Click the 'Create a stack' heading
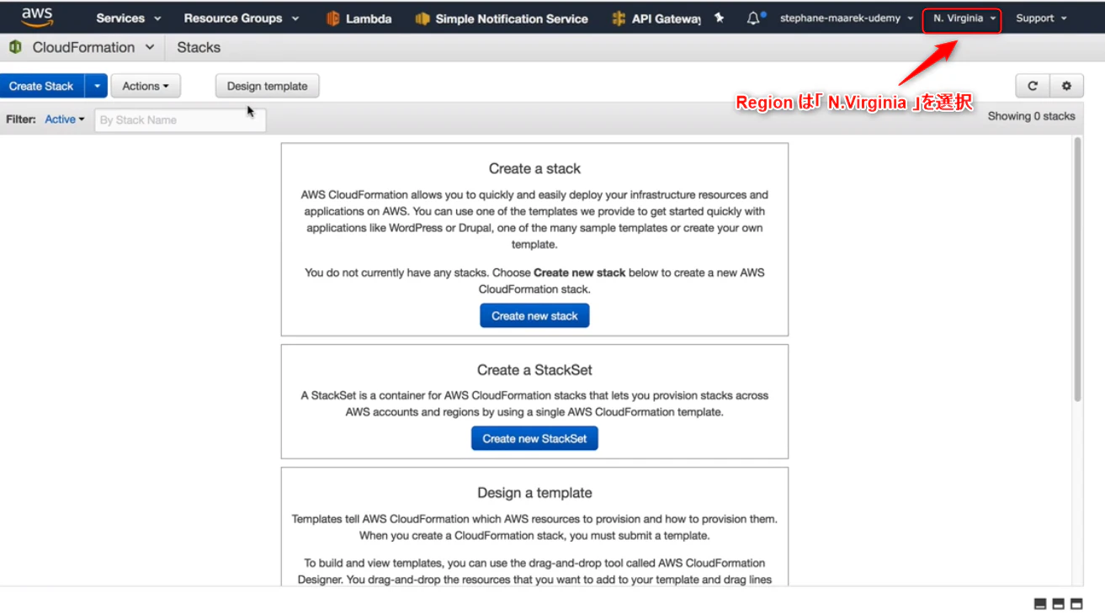The width and height of the screenshot is (1105, 614). (x=535, y=168)
